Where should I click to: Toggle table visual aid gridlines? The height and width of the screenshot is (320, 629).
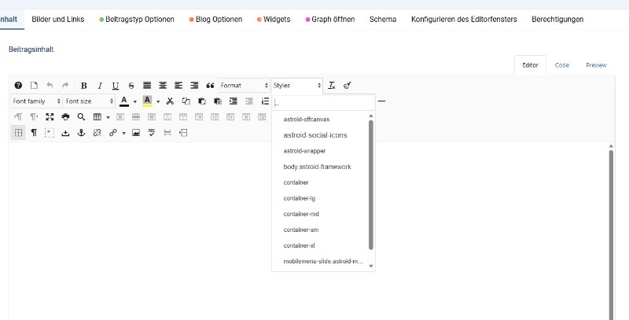coord(18,133)
